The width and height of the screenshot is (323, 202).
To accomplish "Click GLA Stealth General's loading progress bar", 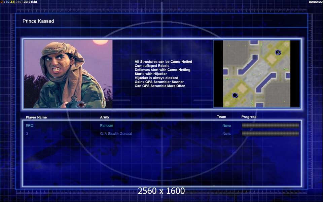I will [270, 134].
